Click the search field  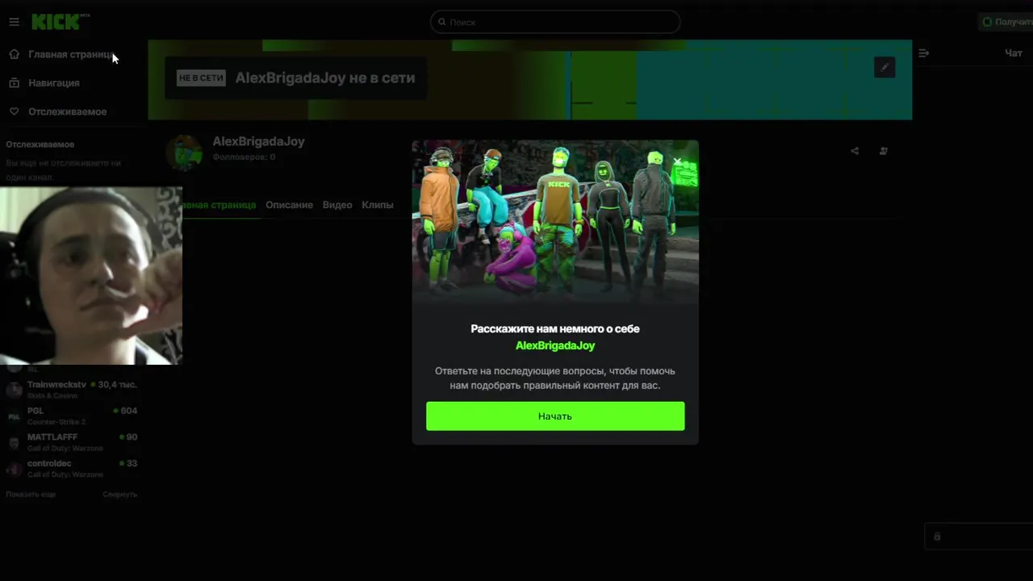coord(555,22)
